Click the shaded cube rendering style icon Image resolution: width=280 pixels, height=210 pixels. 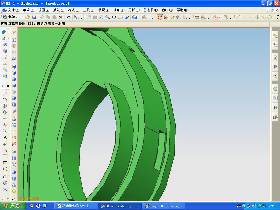pyautogui.click(x=135, y=17)
